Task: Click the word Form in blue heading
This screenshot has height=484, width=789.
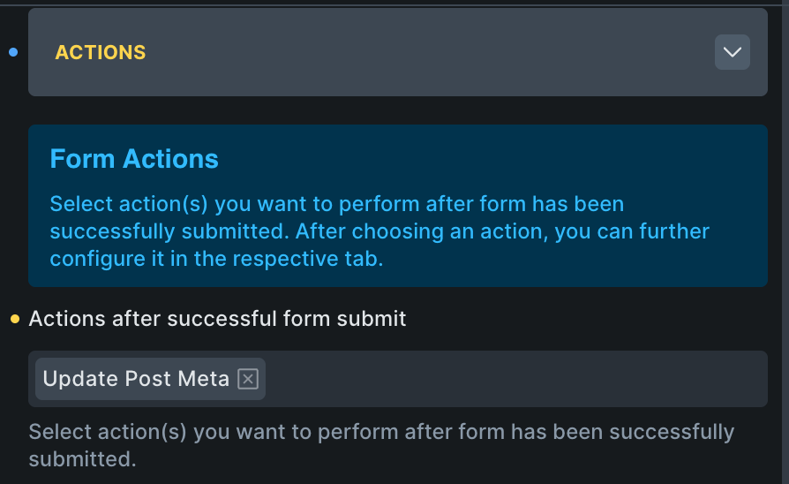Action: tap(83, 159)
